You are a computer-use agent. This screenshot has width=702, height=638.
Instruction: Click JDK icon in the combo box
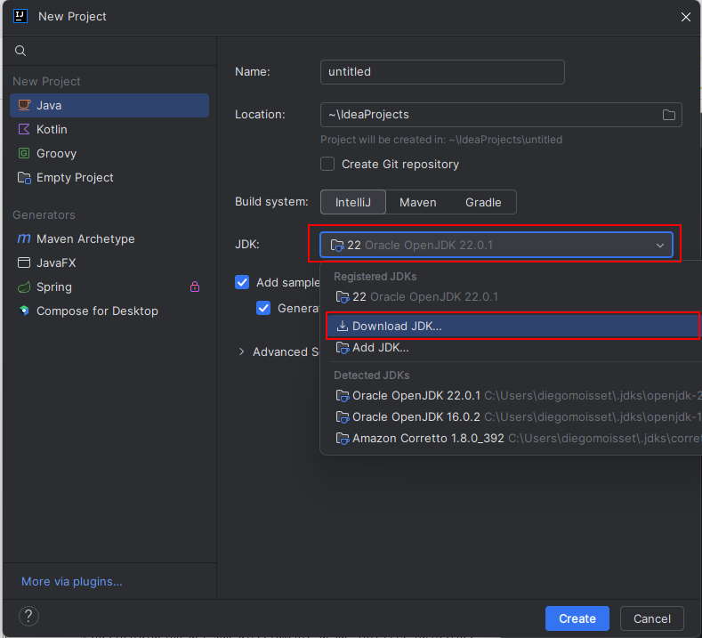(337, 246)
